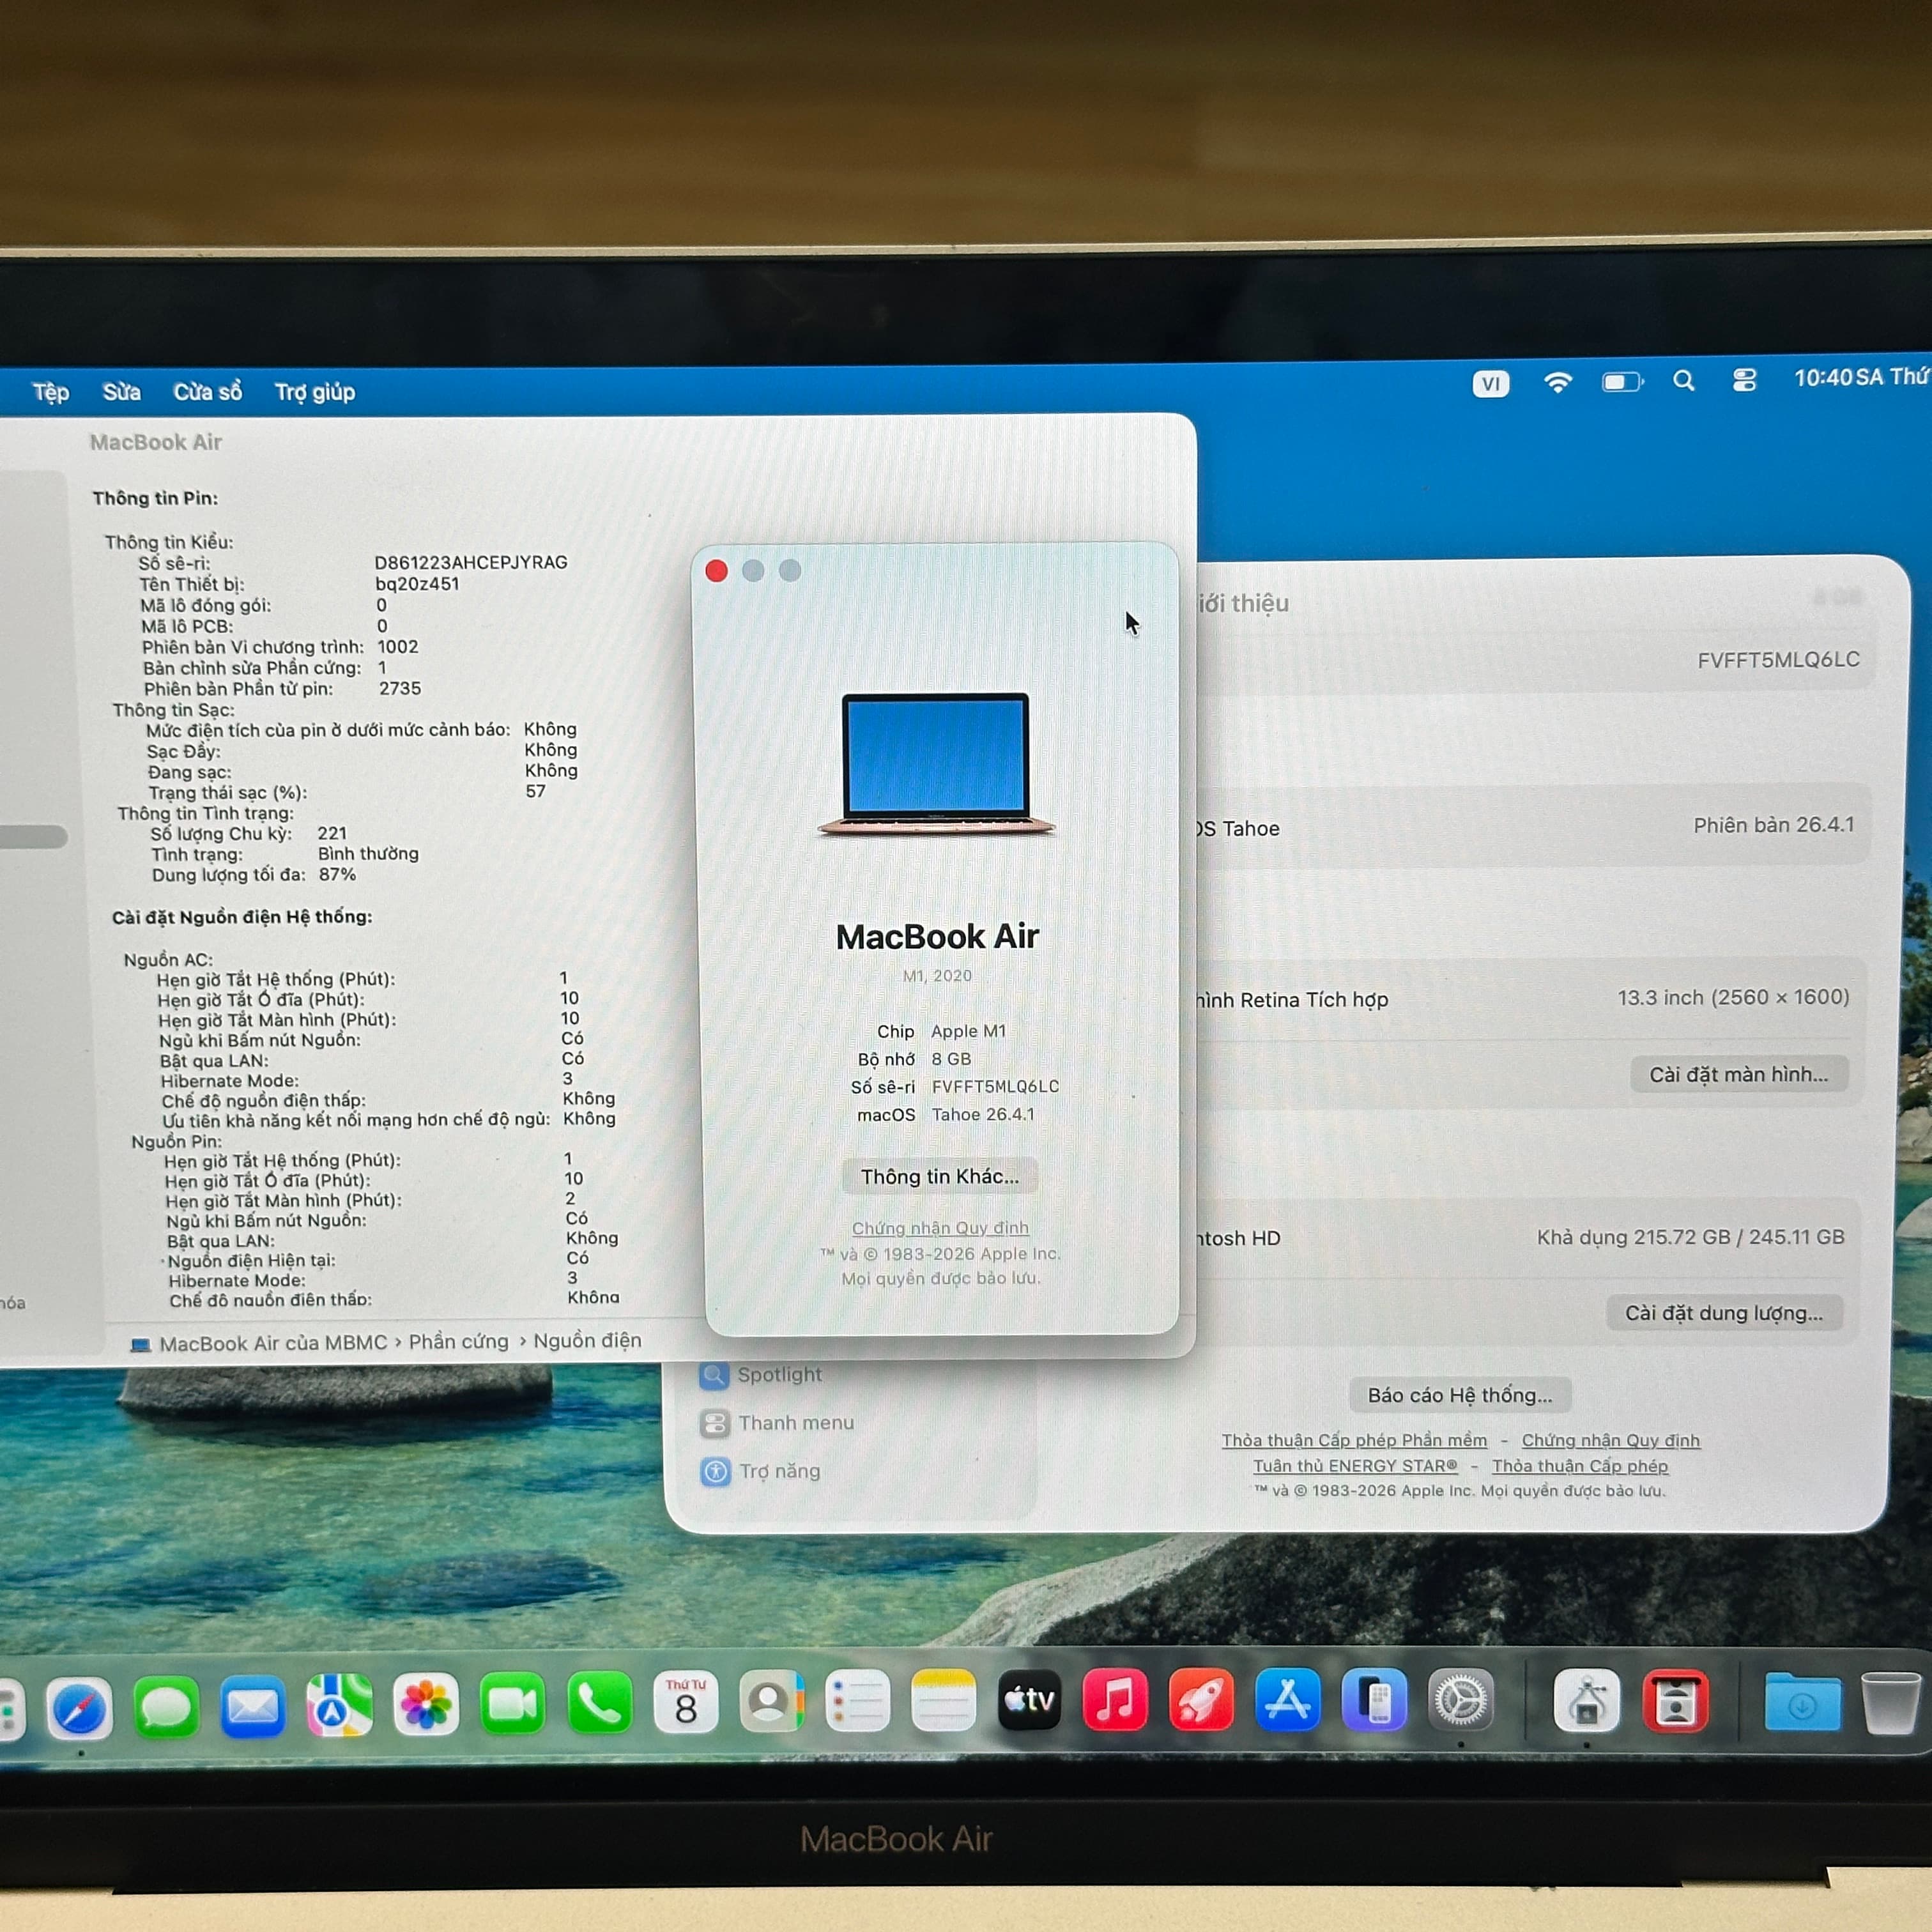Open System Settings gear in dock

1461,1699
